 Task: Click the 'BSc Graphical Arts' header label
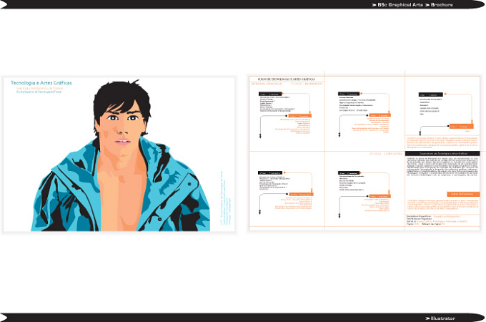[x=400, y=5]
